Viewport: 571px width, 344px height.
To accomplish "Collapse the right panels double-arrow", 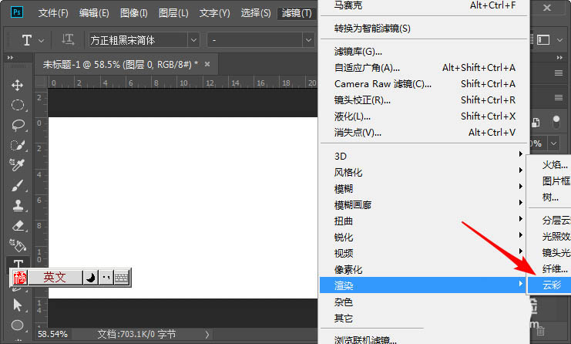I will (x=559, y=58).
